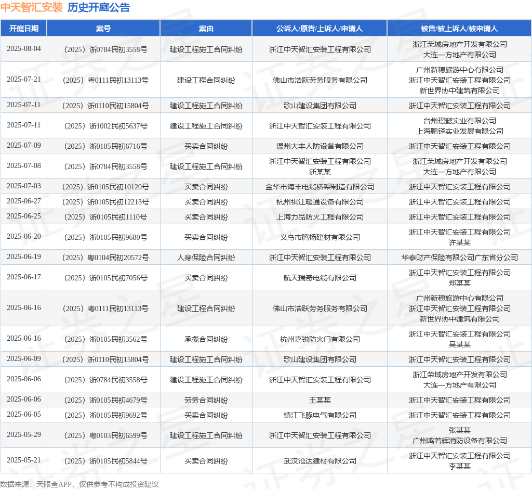Click the date 2025-07-08
The height and width of the screenshot is (489, 532).
click(x=24, y=166)
